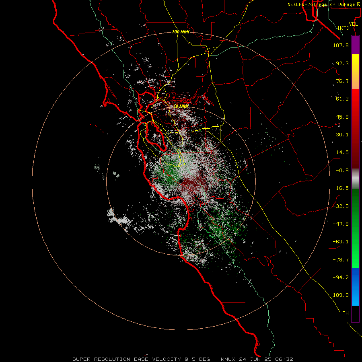Image resolution: width=362 pixels, height=362 pixels.
Task: Click the purple segment of the color bar
Action: 355,45
